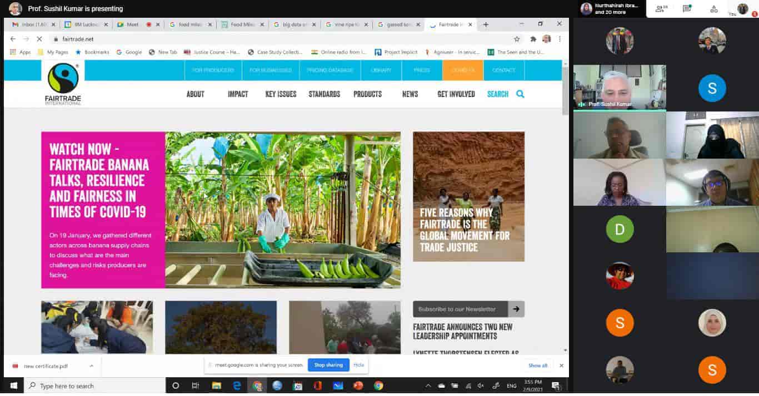Read the Fairtrade leadership appointments headline
The height and width of the screenshot is (396, 759).
click(x=463, y=331)
